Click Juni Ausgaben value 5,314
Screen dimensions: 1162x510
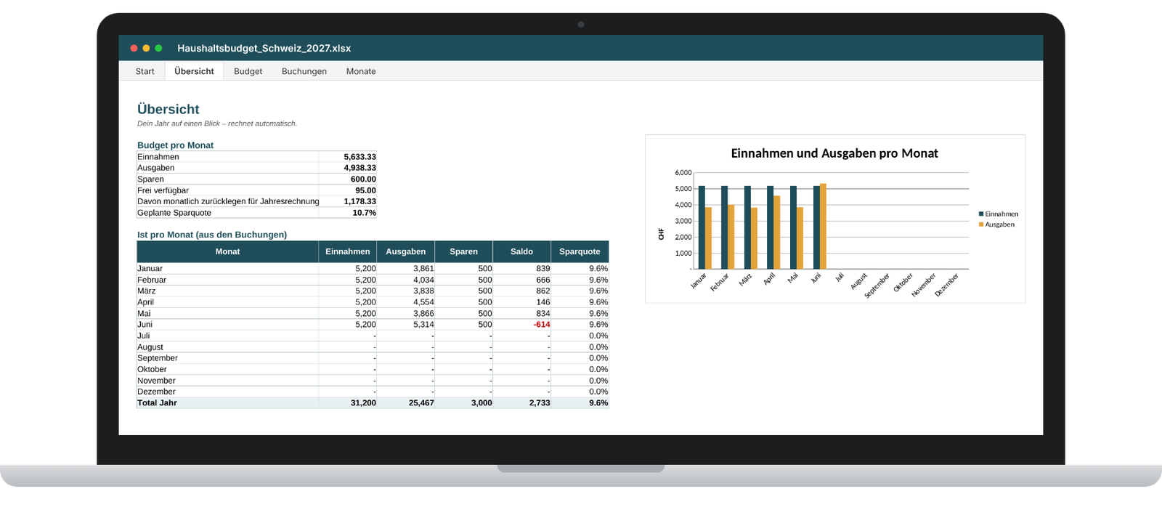423,325
